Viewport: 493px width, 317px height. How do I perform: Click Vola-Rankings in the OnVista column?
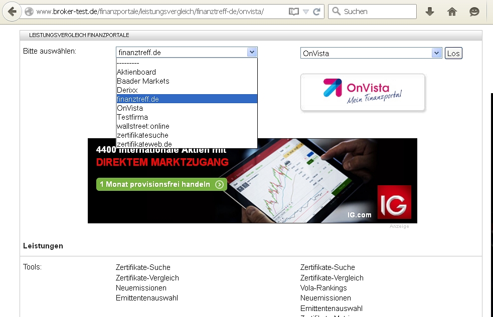(x=323, y=288)
